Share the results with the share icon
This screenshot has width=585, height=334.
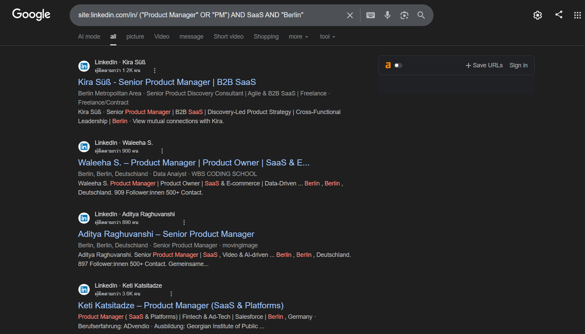(559, 15)
